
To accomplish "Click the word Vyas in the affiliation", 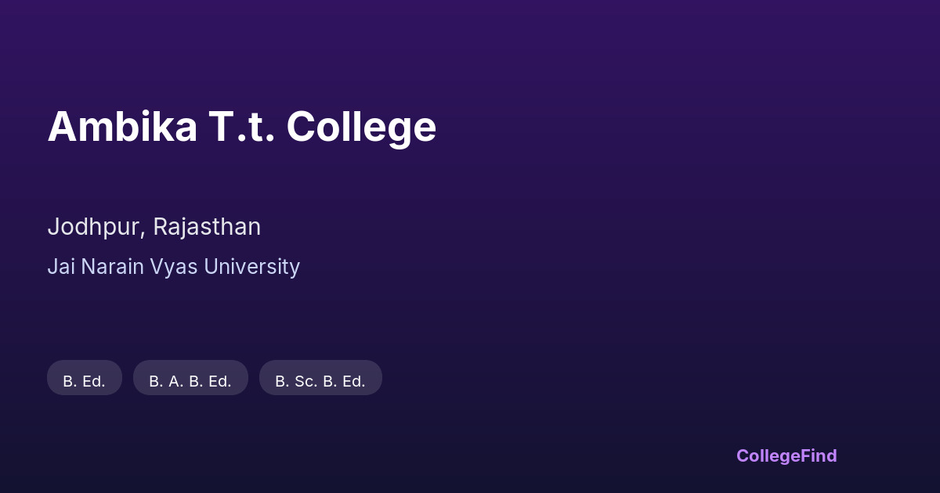I will coord(174,267).
